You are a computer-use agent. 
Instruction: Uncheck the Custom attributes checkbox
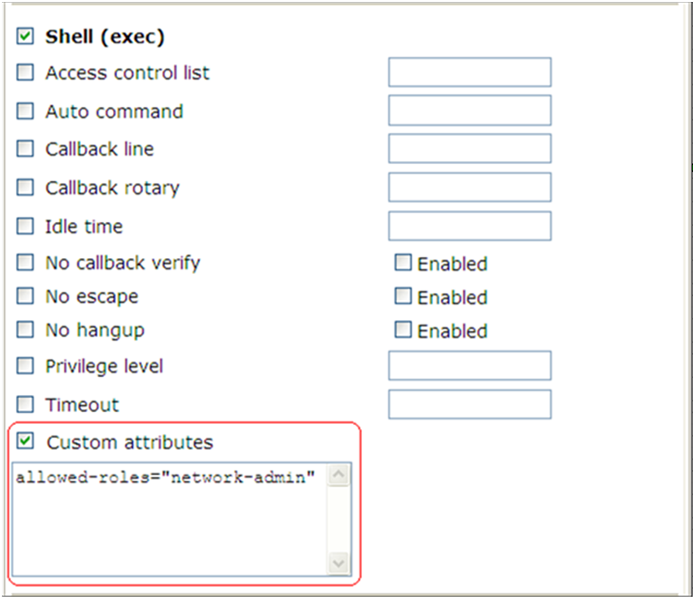click(25, 441)
